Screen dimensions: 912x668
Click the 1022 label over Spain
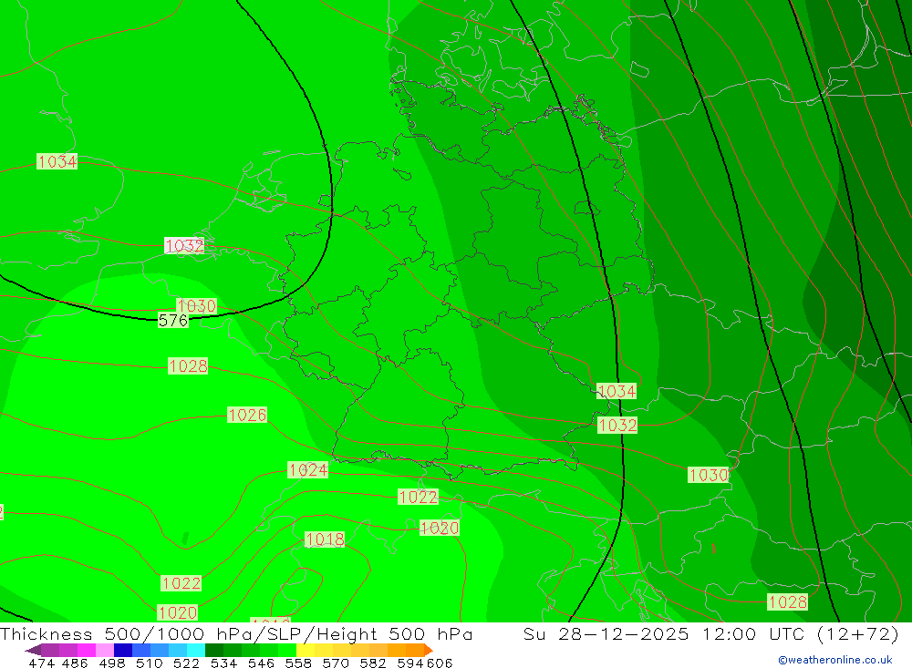point(181,583)
